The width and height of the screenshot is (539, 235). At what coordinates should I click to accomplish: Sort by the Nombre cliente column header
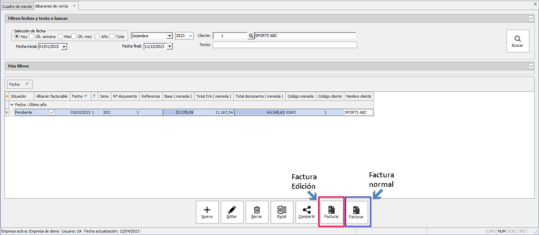point(359,96)
